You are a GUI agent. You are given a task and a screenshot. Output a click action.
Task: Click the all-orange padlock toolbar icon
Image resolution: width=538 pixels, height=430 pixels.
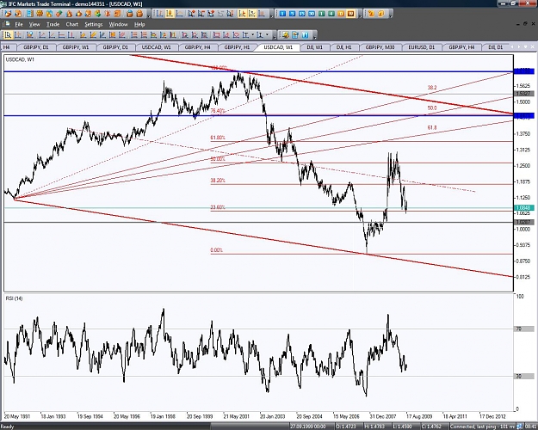pos(139,14)
